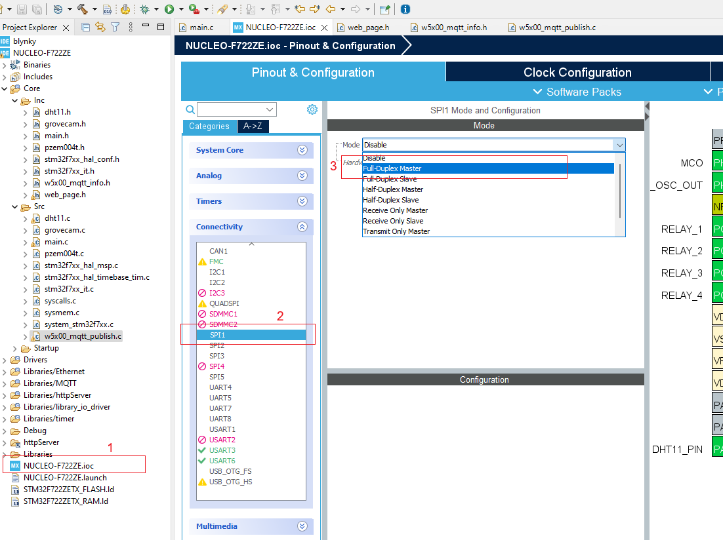Screen dimensions: 723x540
Task: Open the Debug button dropdown arrow
Action: pos(156,9)
